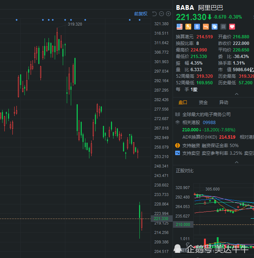Click the 昨收价 value 222.000
This screenshot has width=254, height=258.
[x=241, y=43]
